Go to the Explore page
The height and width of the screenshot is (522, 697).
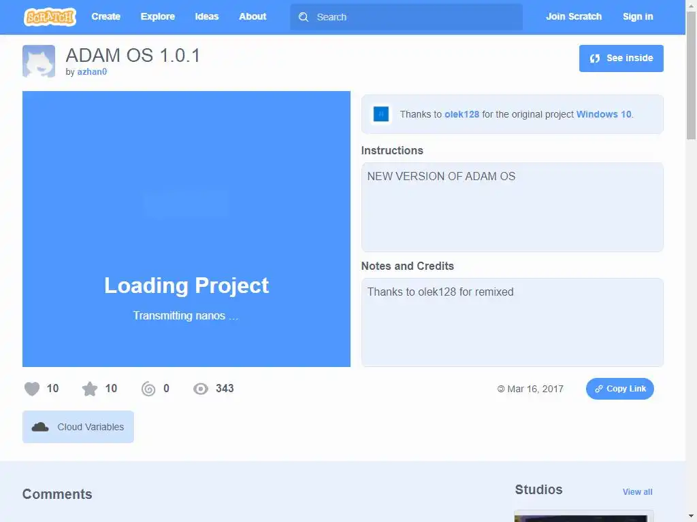158,16
